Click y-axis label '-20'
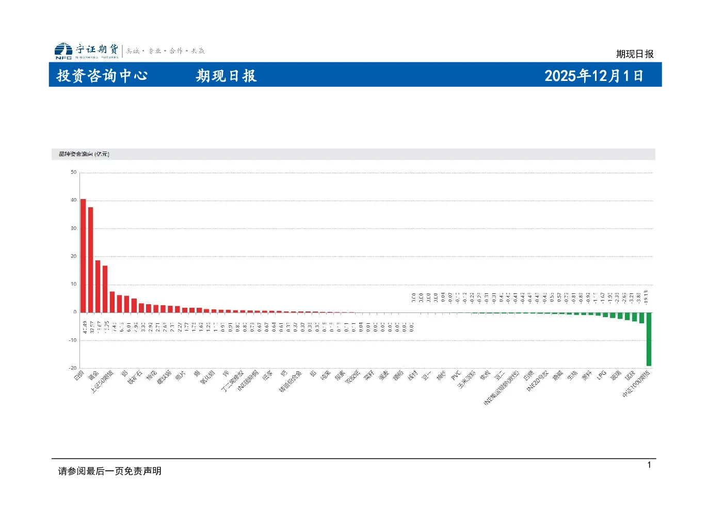 73,368
